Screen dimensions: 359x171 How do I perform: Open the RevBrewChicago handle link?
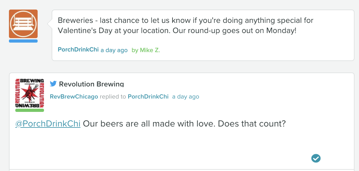pyautogui.click(x=74, y=97)
